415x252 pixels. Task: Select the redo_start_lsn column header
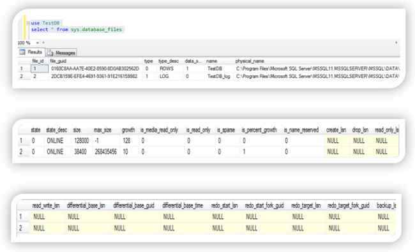(x=224, y=205)
